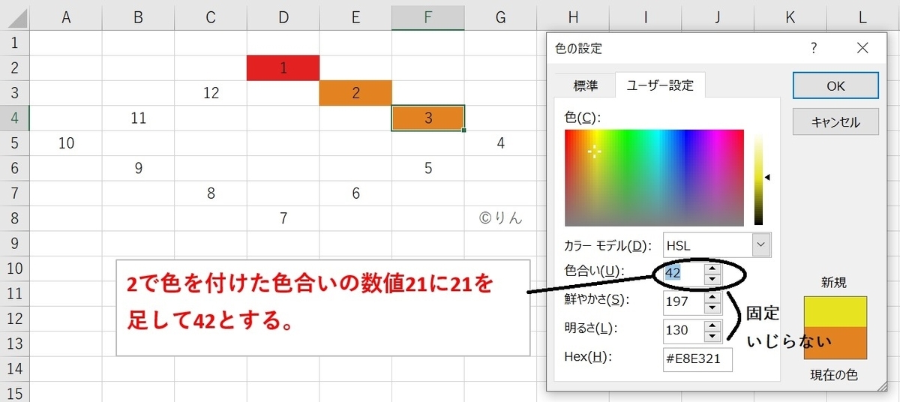Decrease 鮮やかさ with the down spinner

[x=712, y=307]
